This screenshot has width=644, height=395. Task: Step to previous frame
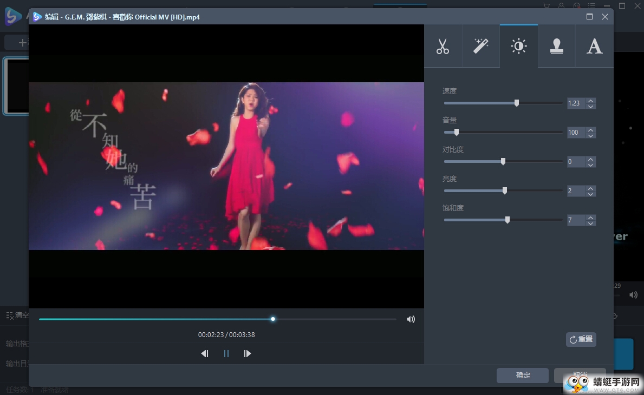point(205,353)
